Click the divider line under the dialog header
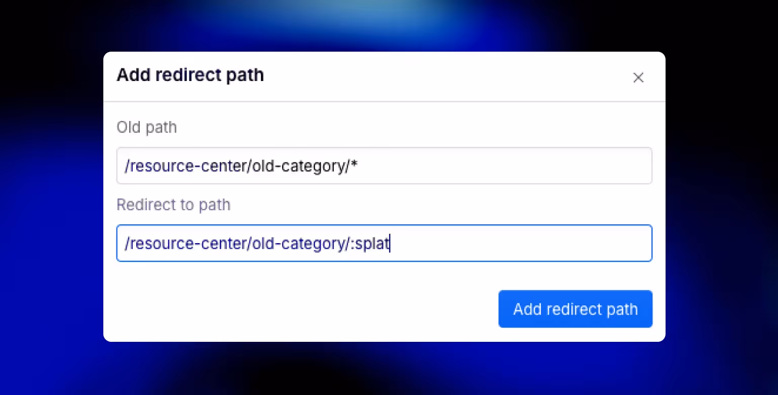The height and width of the screenshot is (395, 778). pyautogui.click(x=384, y=101)
